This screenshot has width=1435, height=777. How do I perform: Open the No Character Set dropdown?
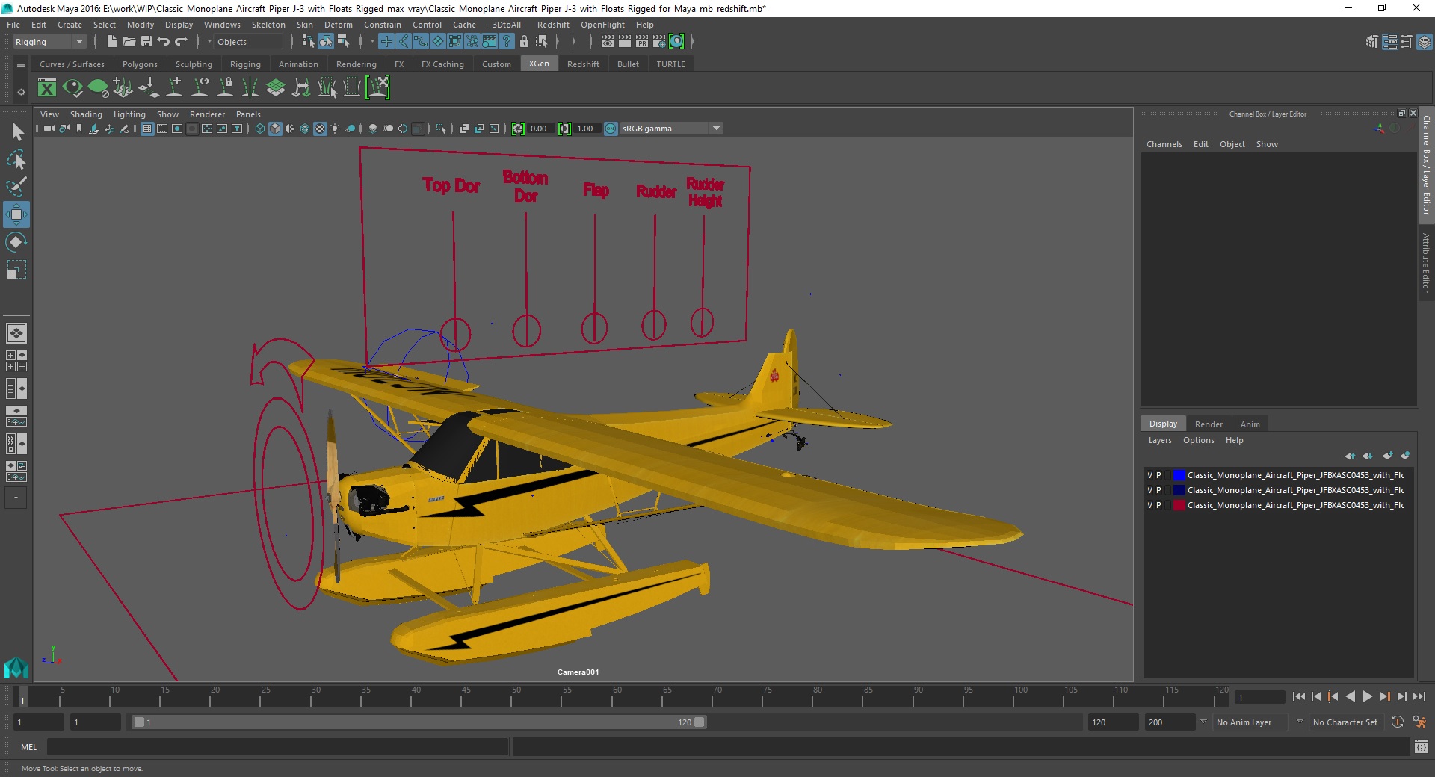coord(1347,722)
